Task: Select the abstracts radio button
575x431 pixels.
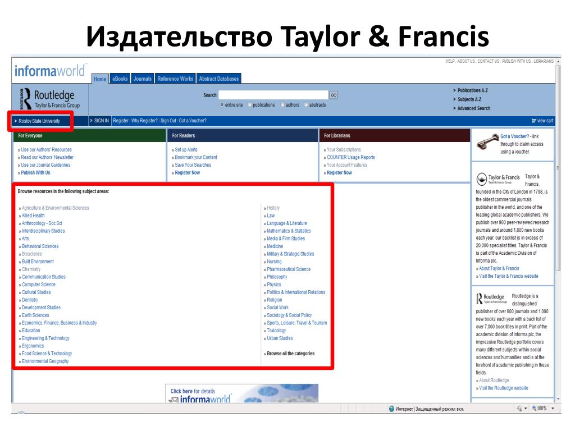Action: click(x=306, y=105)
